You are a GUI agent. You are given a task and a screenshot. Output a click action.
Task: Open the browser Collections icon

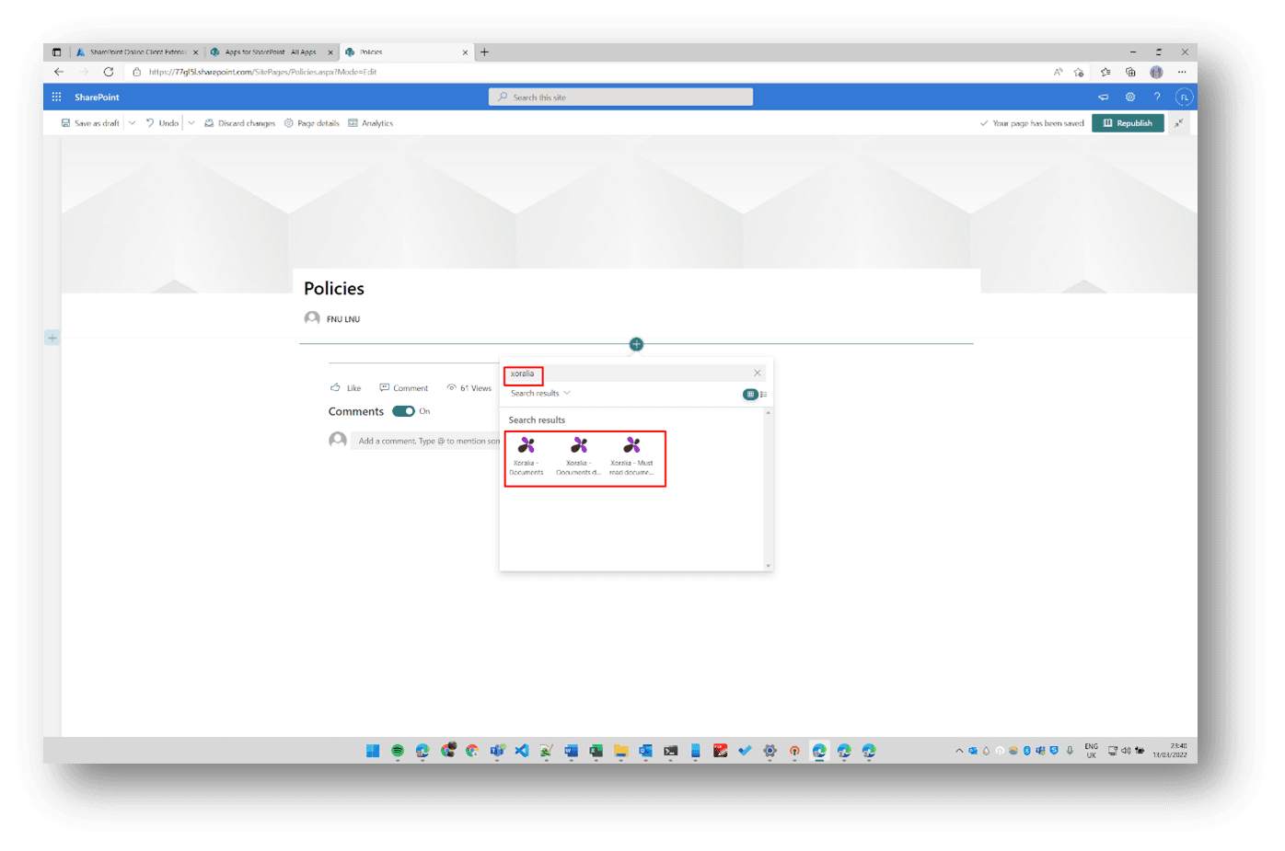[1130, 72]
